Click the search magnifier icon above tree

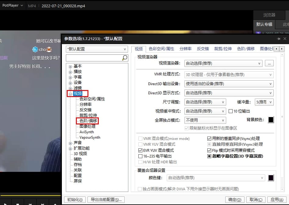(124, 58)
